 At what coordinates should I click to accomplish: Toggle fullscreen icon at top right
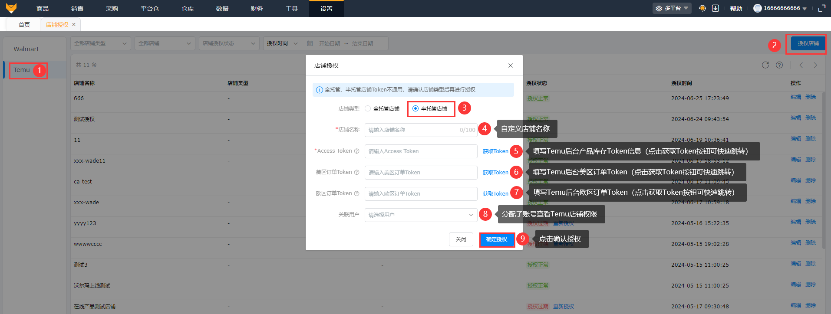click(x=821, y=8)
